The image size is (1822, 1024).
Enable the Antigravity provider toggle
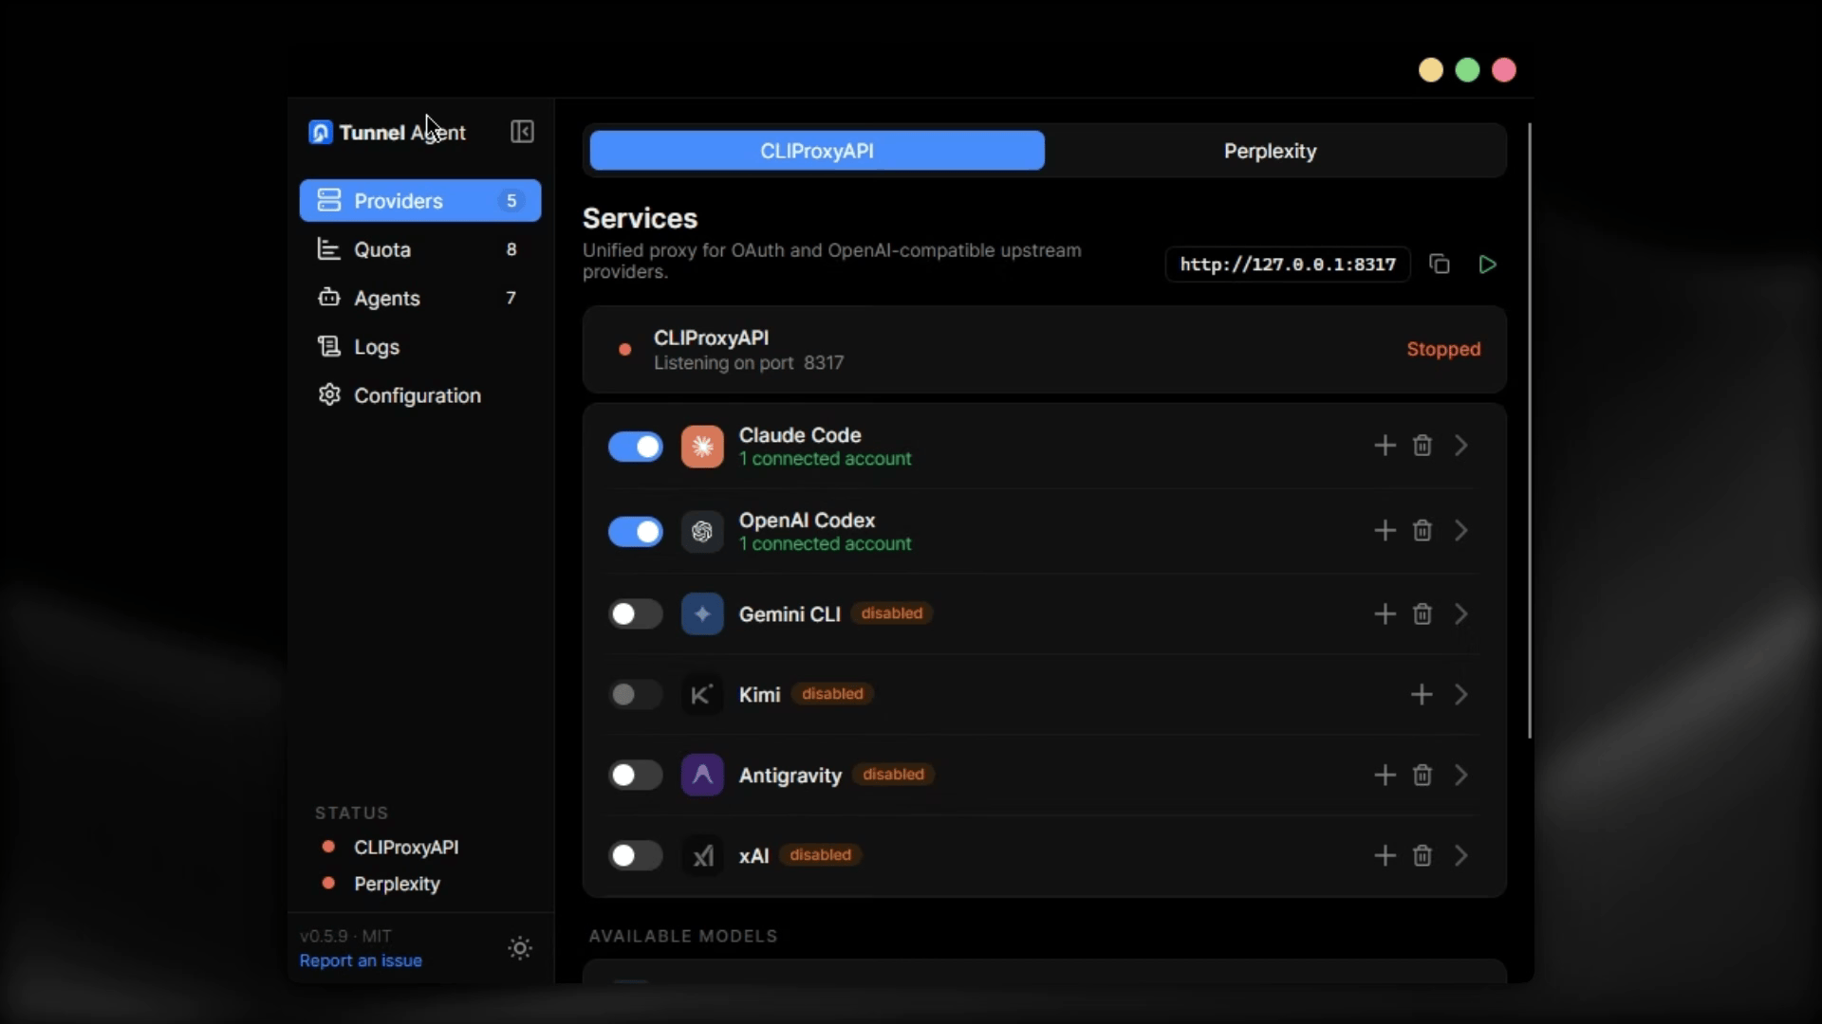(x=636, y=776)
